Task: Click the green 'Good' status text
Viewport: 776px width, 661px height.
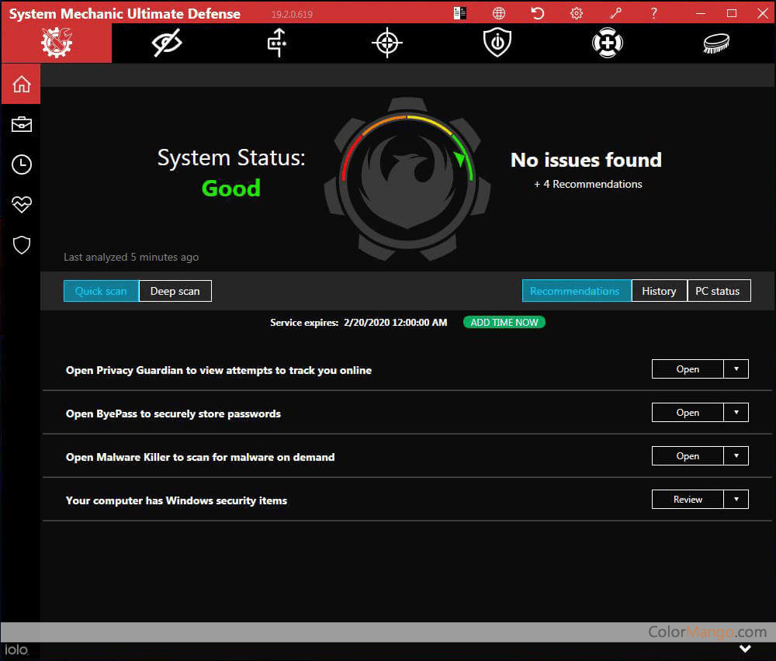Action: [231, 189]
